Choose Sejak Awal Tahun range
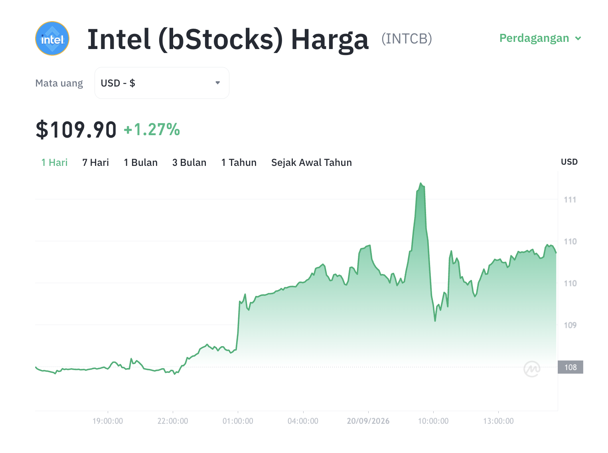Screen dimensions: 608x453 pyautogui.click(x=312, y=163)
